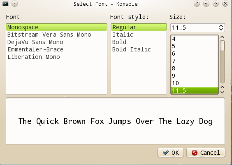This screenshot has width=232, height=165.
Task: Select highlighted size 11.5 in list
Action: click(x=195, y=91)
